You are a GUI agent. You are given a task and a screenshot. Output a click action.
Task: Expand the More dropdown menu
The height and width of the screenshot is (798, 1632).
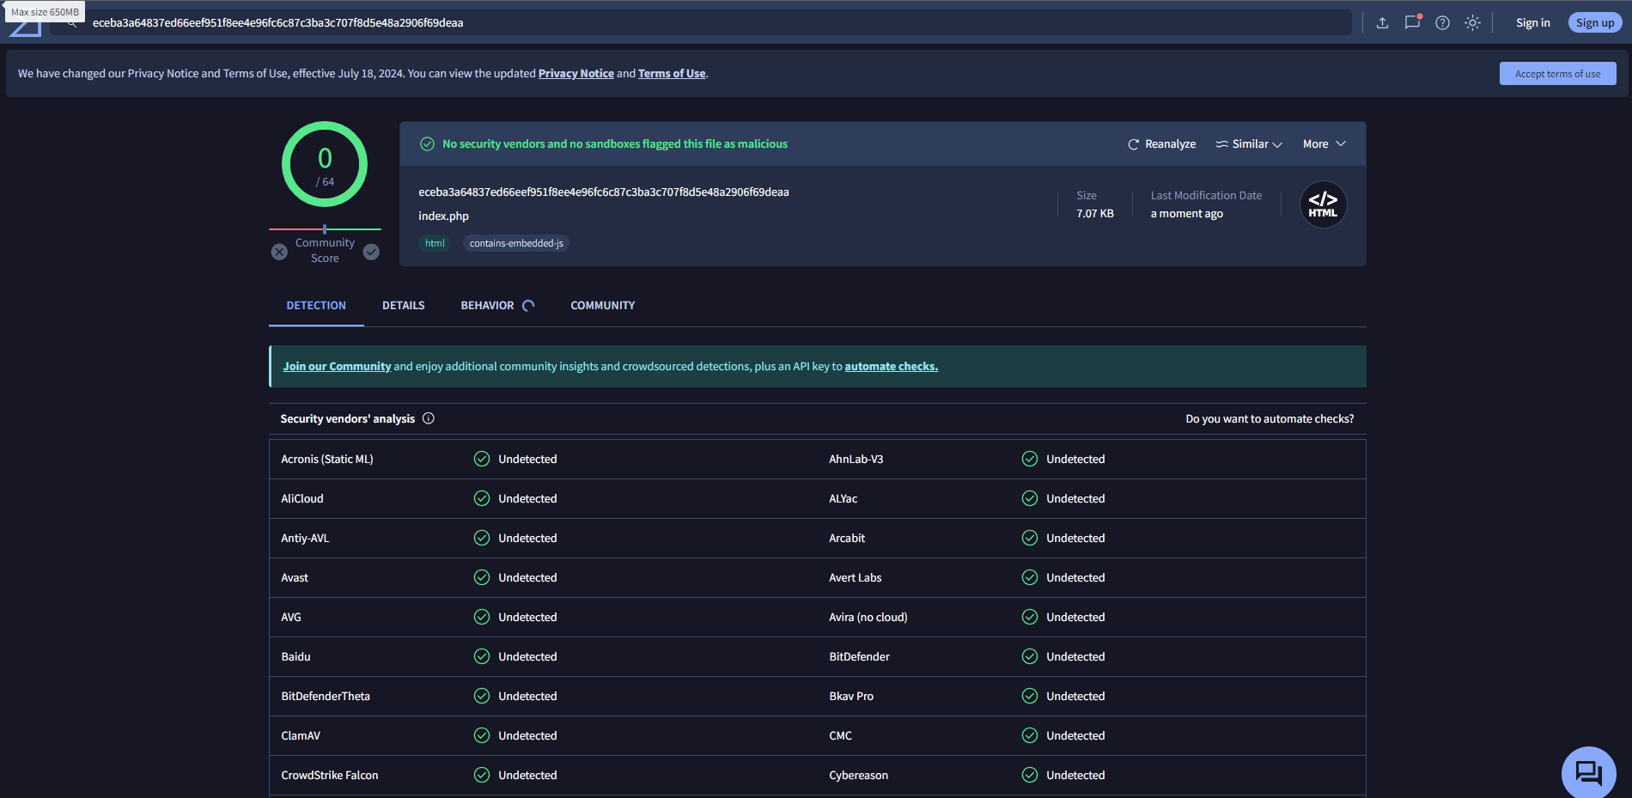(1324, 144)
